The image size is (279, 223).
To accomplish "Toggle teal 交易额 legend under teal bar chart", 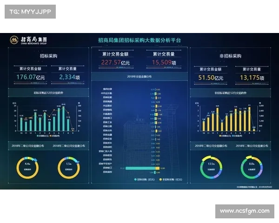I will click(x=43, y=136).
